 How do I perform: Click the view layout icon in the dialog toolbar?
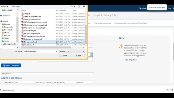(x=72, y=7)
